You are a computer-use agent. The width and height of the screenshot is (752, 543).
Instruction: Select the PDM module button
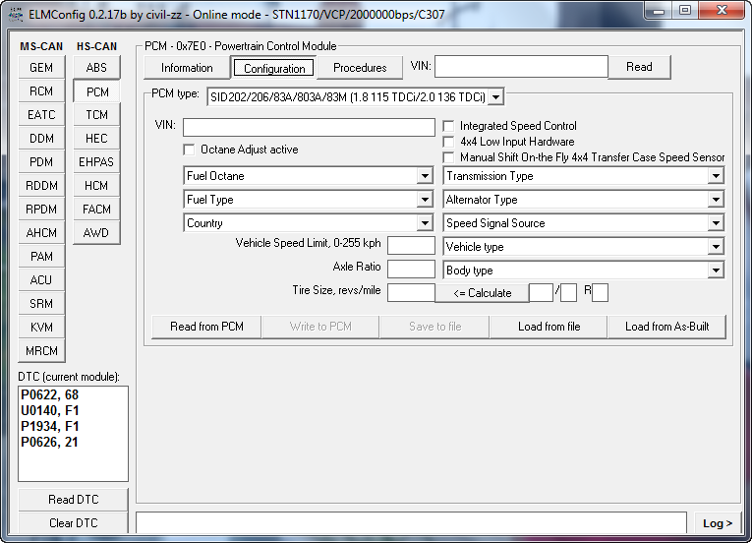(x=41, y=161)
